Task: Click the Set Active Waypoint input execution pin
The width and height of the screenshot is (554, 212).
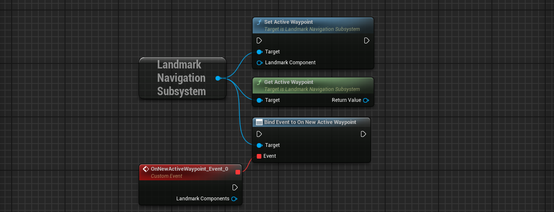Action: 259,40
